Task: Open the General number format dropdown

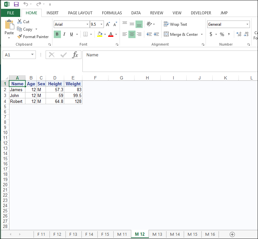Action: [247, 24]
